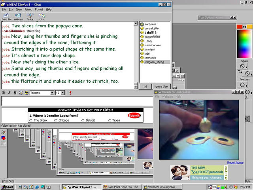The width and height of the screenshot is (253, 190).
Task: Click the Yahoo! personals ad banner
Action: click(199, 173)
